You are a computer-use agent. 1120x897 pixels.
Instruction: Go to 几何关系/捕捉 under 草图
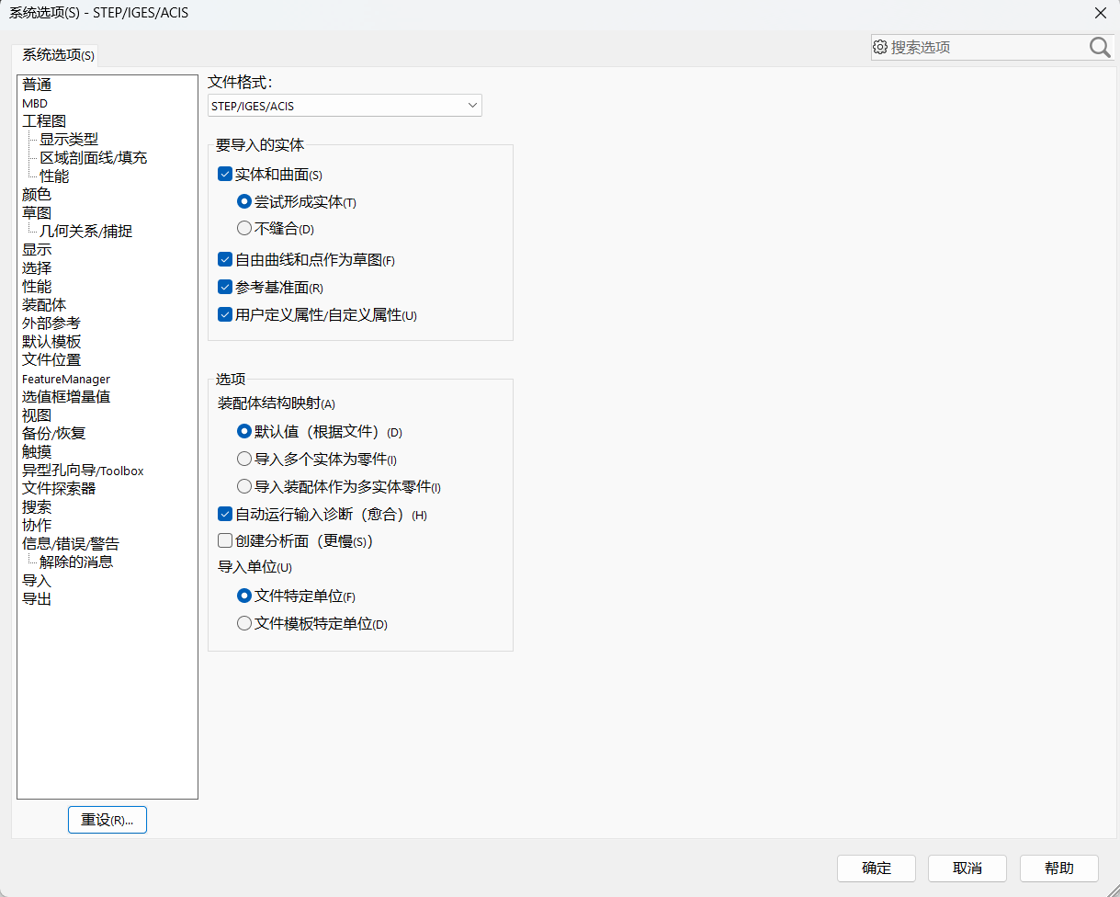pyautogui.click(x=85, y=232)
